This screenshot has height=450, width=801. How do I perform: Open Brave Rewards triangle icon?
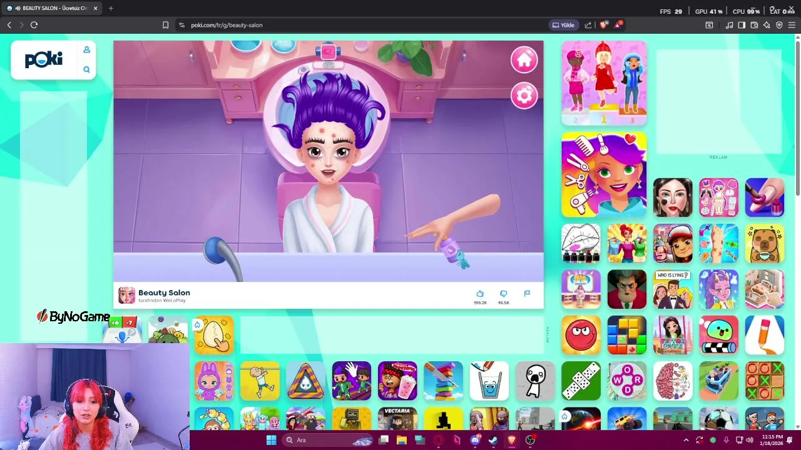tap(618, 25)
